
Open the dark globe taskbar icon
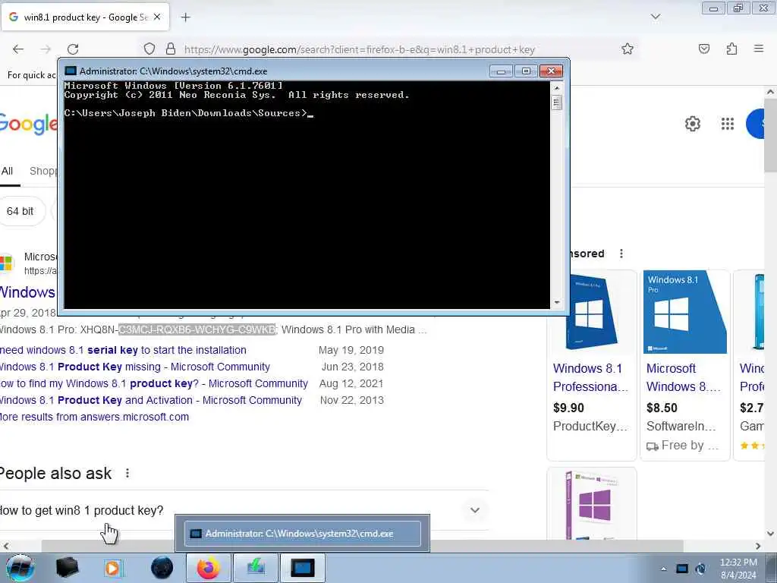pos(162,568)
